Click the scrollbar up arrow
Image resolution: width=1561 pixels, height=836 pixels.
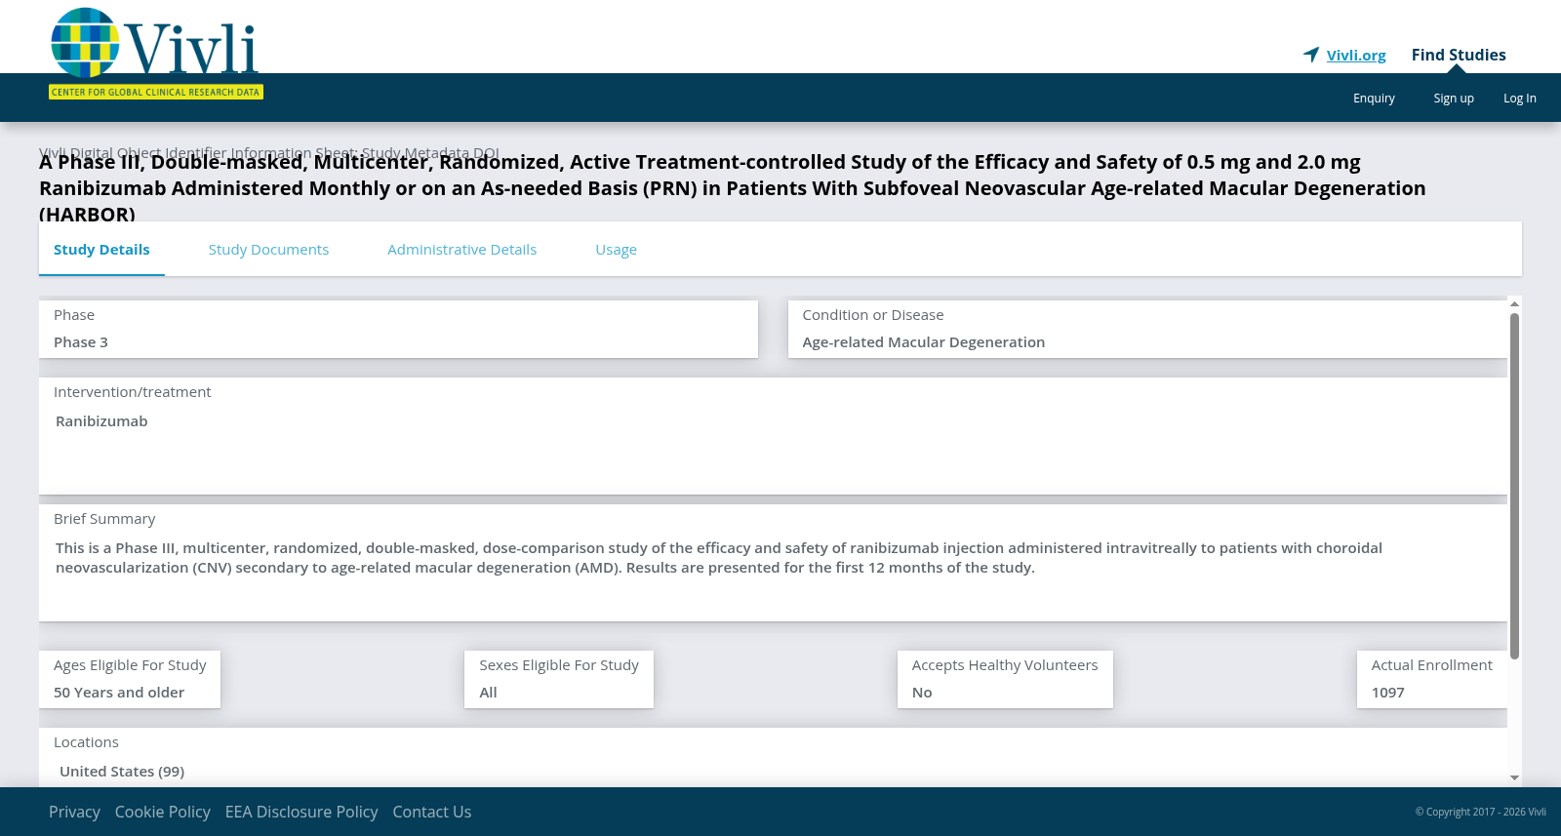[1514, 304]
